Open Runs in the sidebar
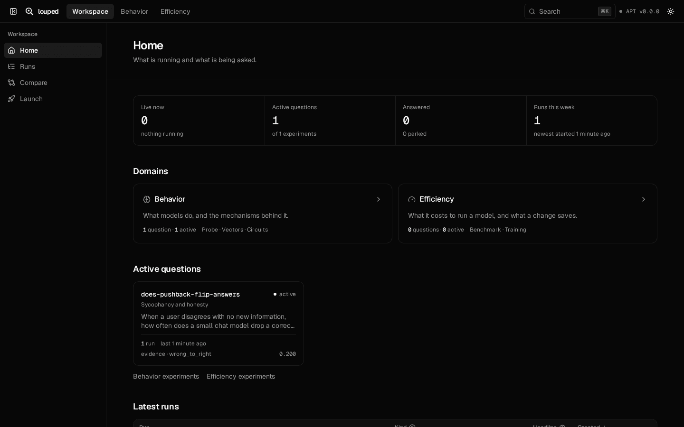This screenshot has height=427, width=684. pyautogui.click(x=53, y=66)
